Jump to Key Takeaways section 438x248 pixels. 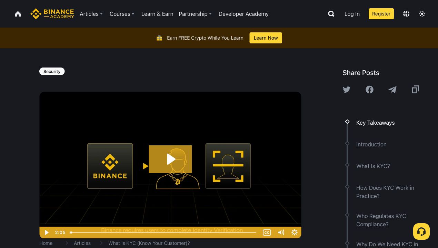click(x=375, y=123)
